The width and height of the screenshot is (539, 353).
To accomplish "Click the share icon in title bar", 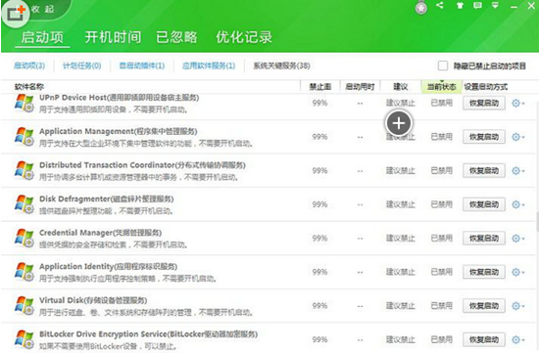I will pyautogui.click(x=440, y=5).
